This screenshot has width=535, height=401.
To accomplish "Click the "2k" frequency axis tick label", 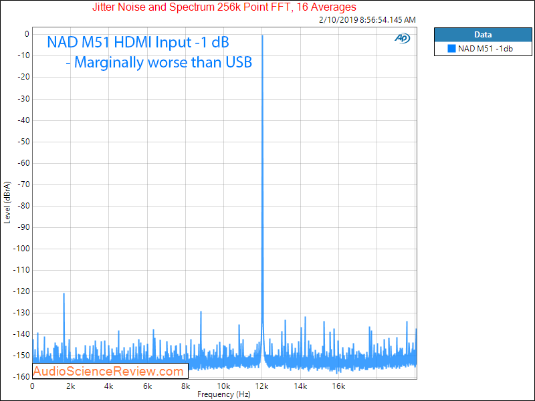I will 71,386.
